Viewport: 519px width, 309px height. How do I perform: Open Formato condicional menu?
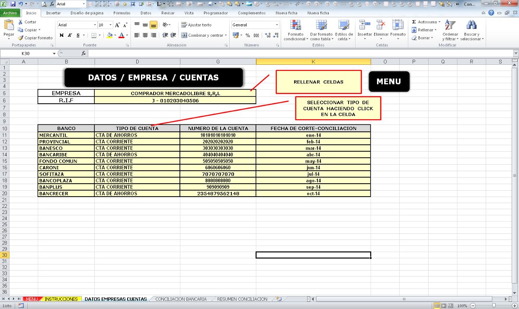[295, 30]
